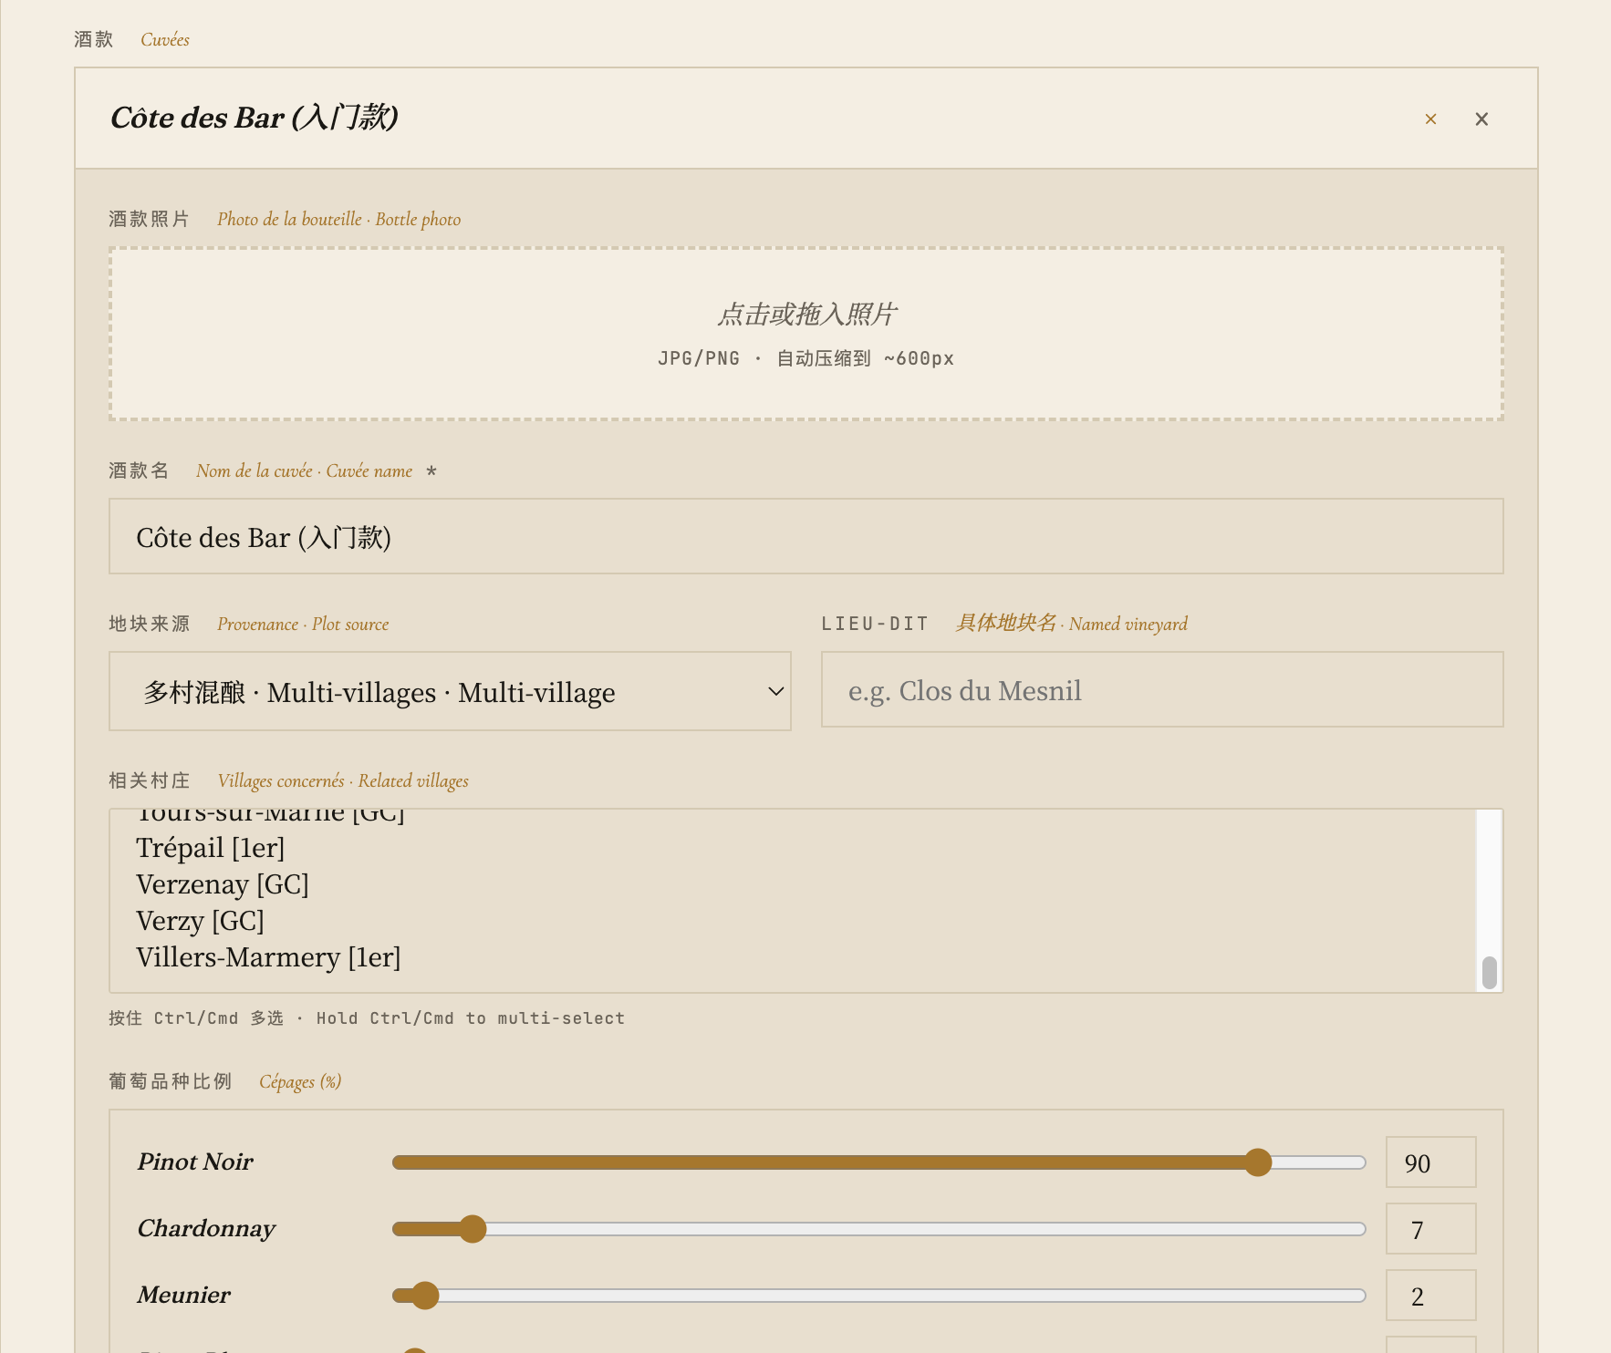Select Trépail [1er] in villages list
This screenshot has width=1611, height=1353.
[x=211, y=849]
